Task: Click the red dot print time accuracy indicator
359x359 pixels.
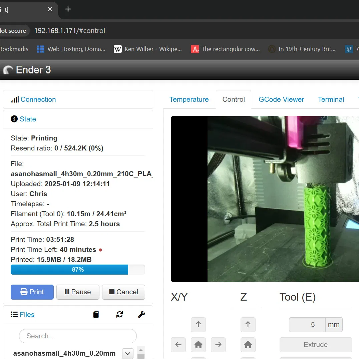Action: (100, 250)
